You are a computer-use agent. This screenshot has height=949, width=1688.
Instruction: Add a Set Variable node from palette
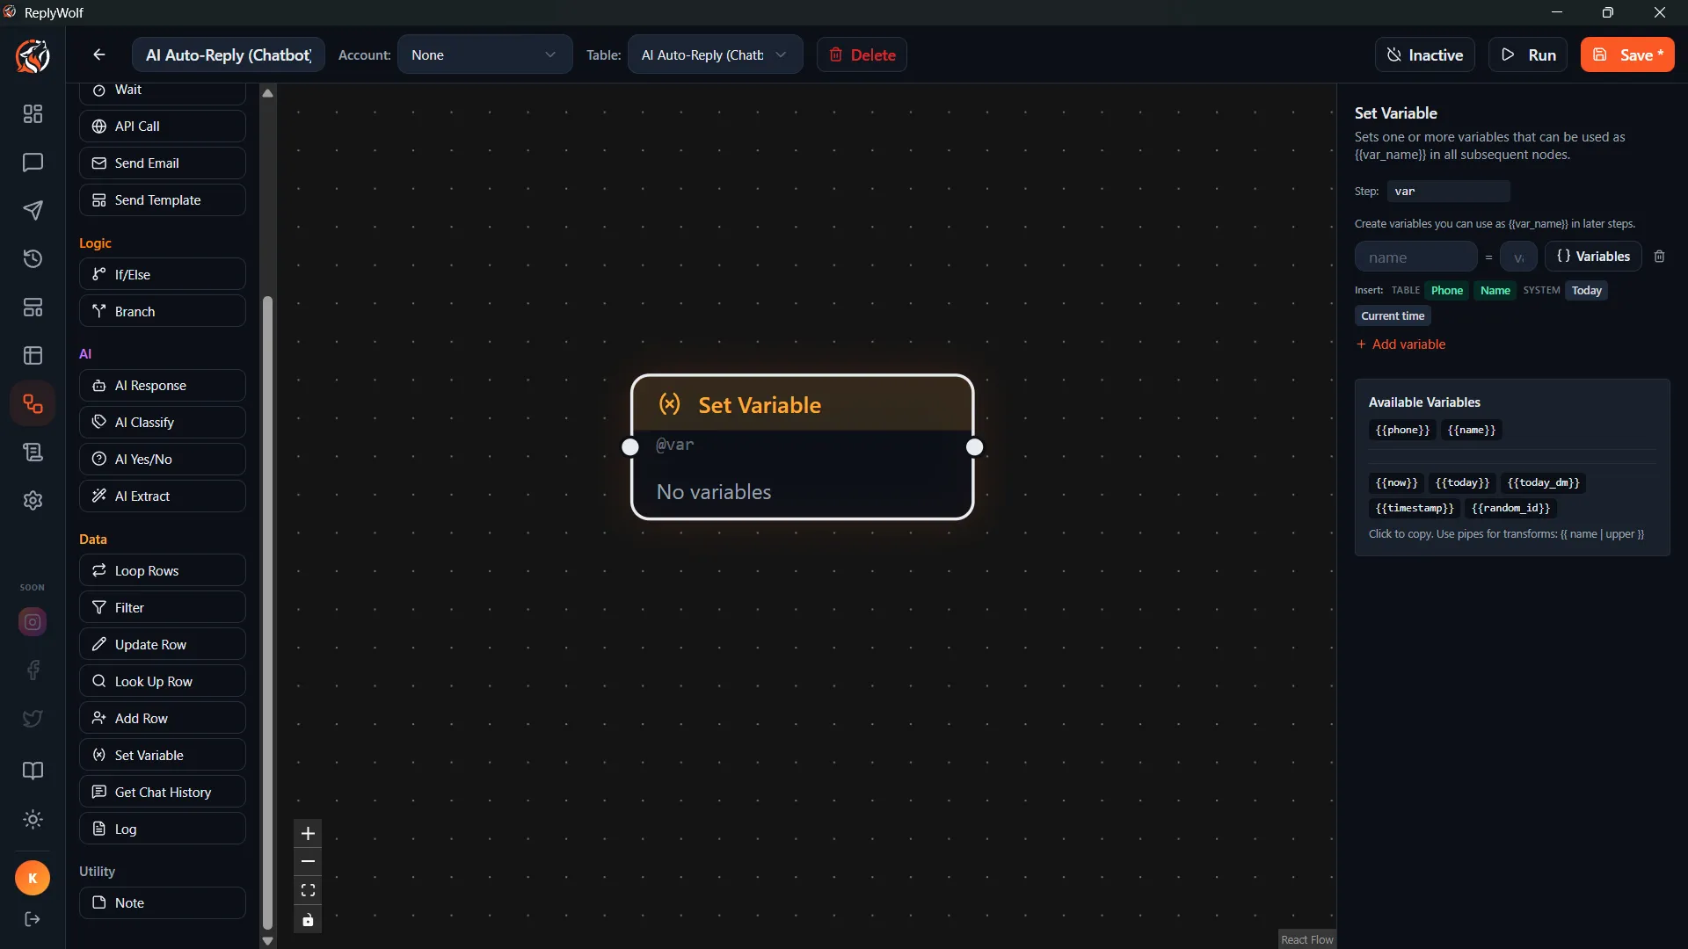162,756
